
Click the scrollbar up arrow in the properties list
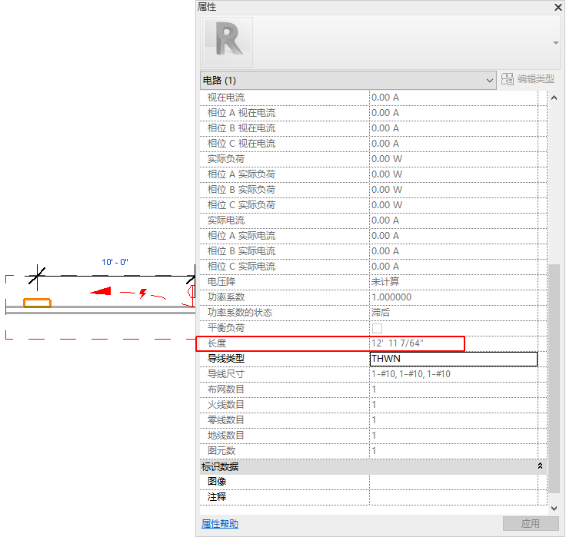(554, 98)
